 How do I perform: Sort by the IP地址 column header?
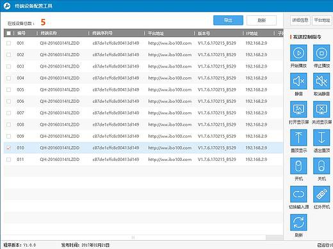(252, 33)
